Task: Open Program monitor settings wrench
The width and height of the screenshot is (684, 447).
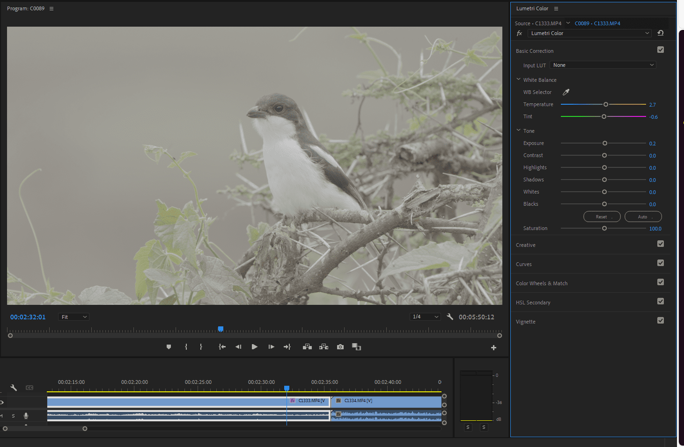Action: [450, 317]
